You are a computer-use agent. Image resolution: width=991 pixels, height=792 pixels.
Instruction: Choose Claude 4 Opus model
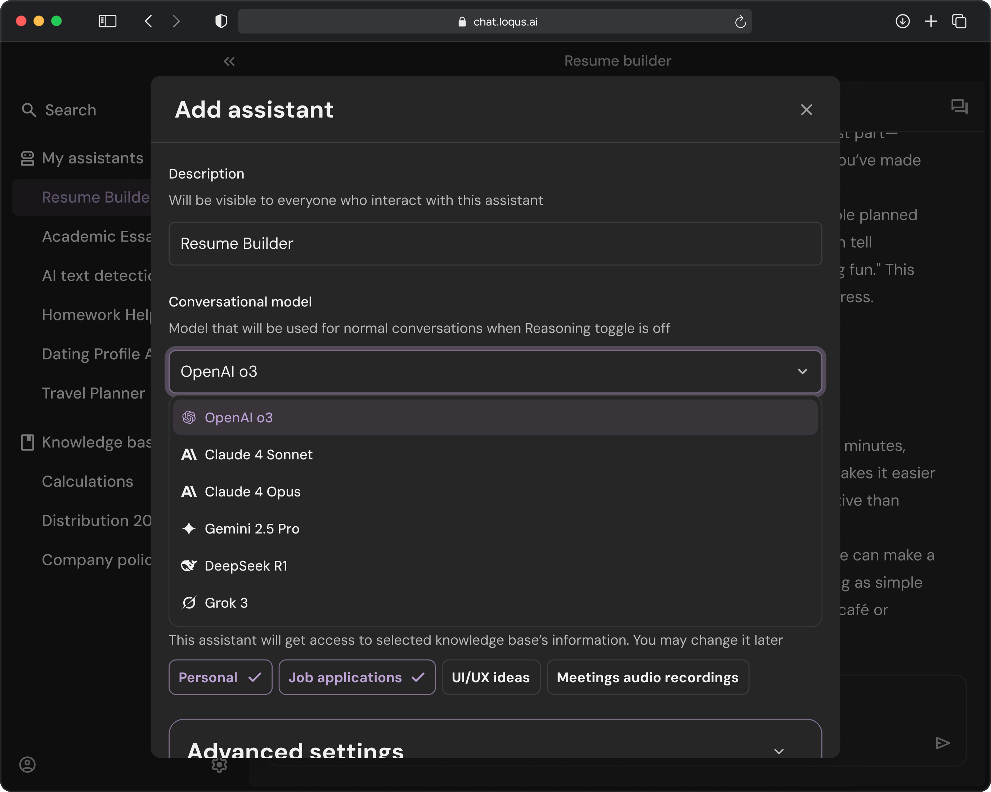click(x=495, y=491)
